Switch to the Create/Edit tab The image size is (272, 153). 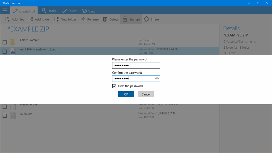[x=24, y=11]
